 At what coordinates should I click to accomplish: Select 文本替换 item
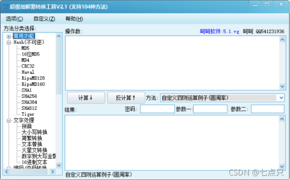pos(32,144)
